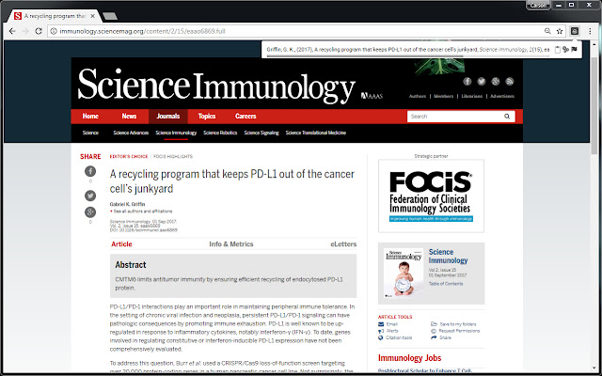The width and height of the screenshot is (602, 376).
Task: Switch to the Article tab
Action: point(121,244)
